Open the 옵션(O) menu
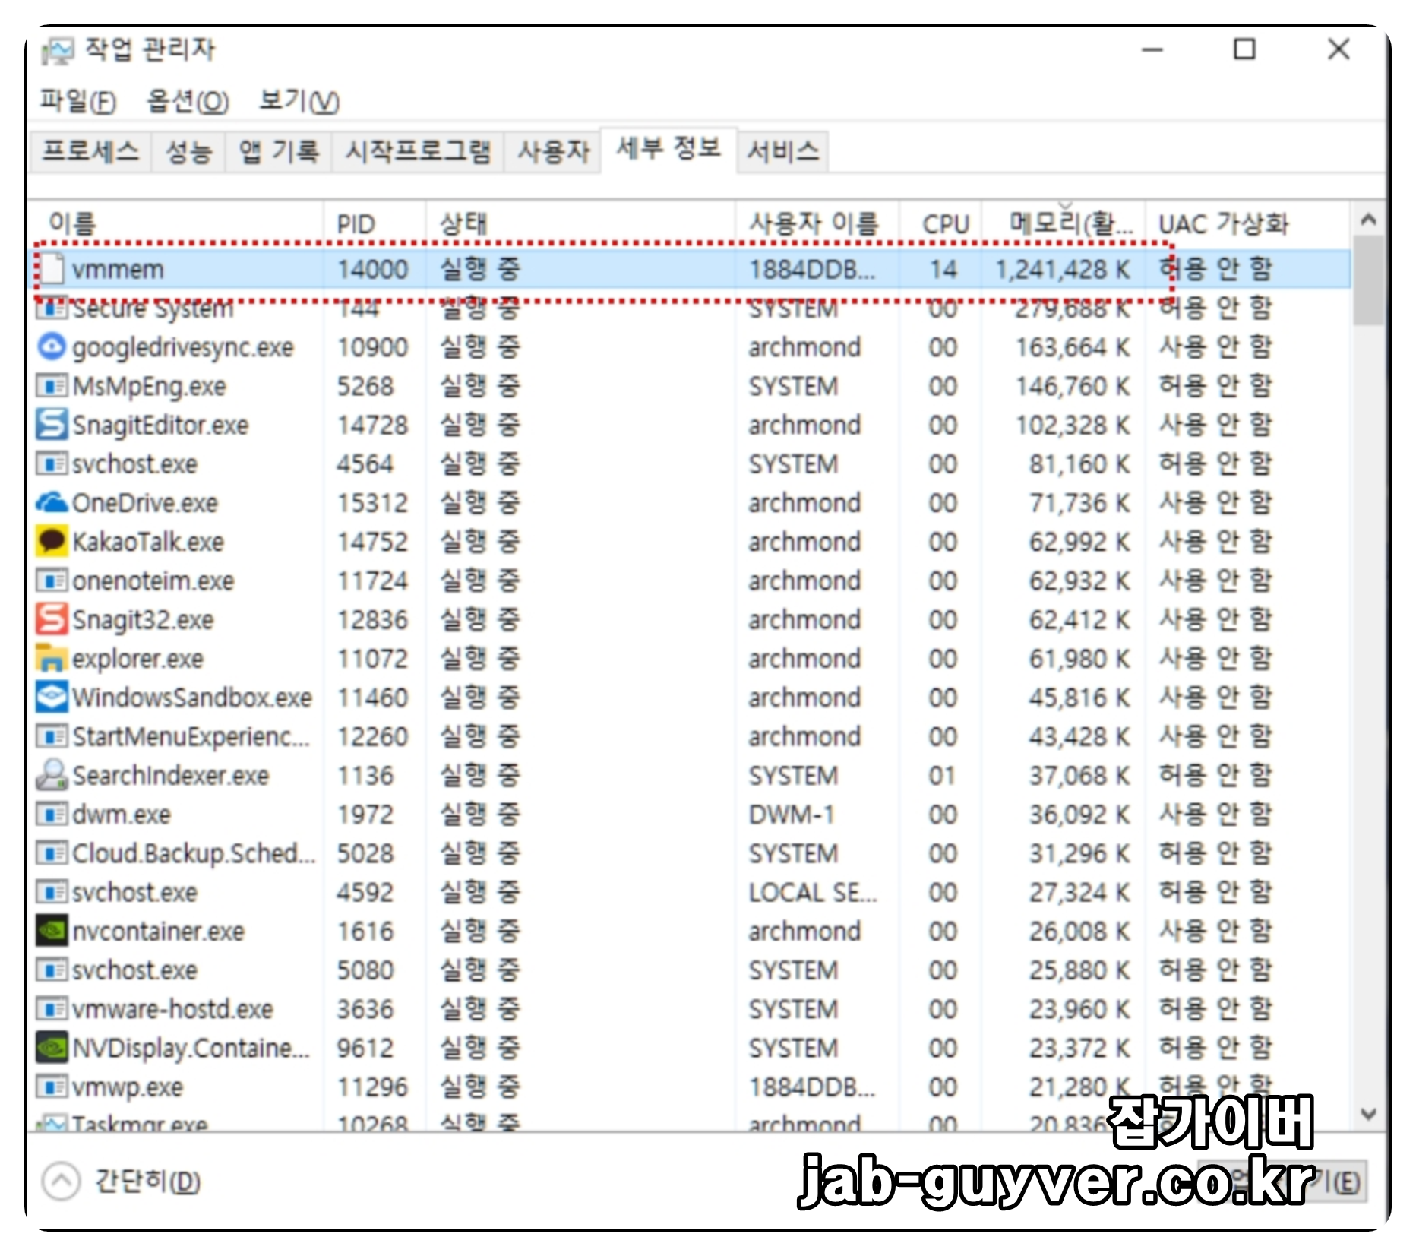This screenshot has height=1256, width=1416. pos(188,100)
